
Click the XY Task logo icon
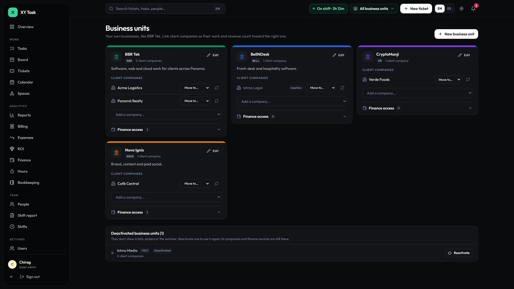coord(13,12)
